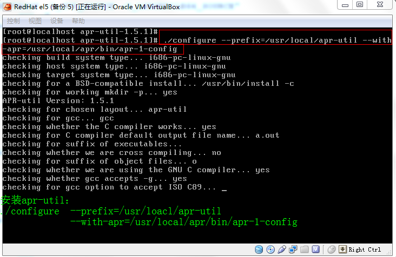Minimize the VirtualBox window
396x257 pixels.
pyautogui.click(x=345, y=5)
